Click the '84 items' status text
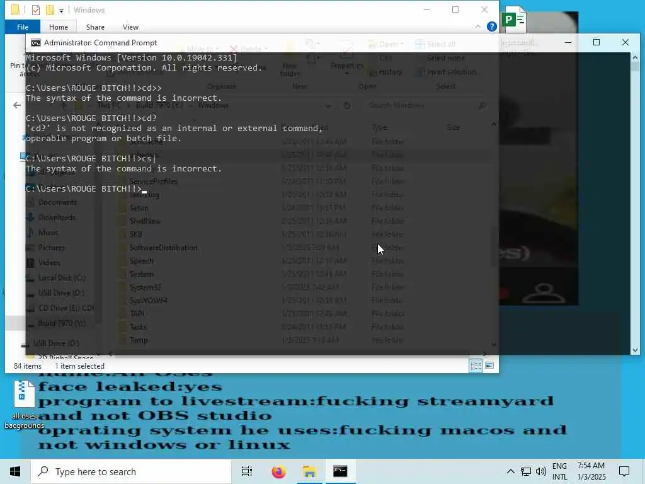 [x=28, y=366]
